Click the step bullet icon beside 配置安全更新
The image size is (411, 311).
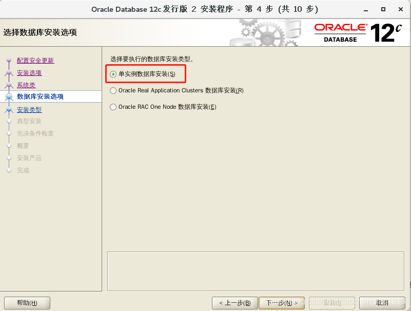coord(9,61)
